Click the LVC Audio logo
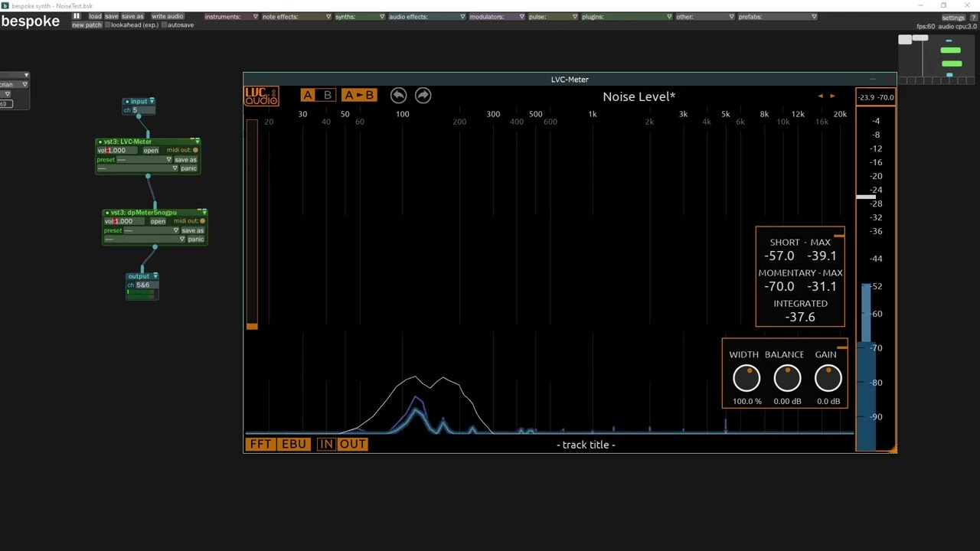The height and width of the screenshot is (551, 980). (260, 95)
